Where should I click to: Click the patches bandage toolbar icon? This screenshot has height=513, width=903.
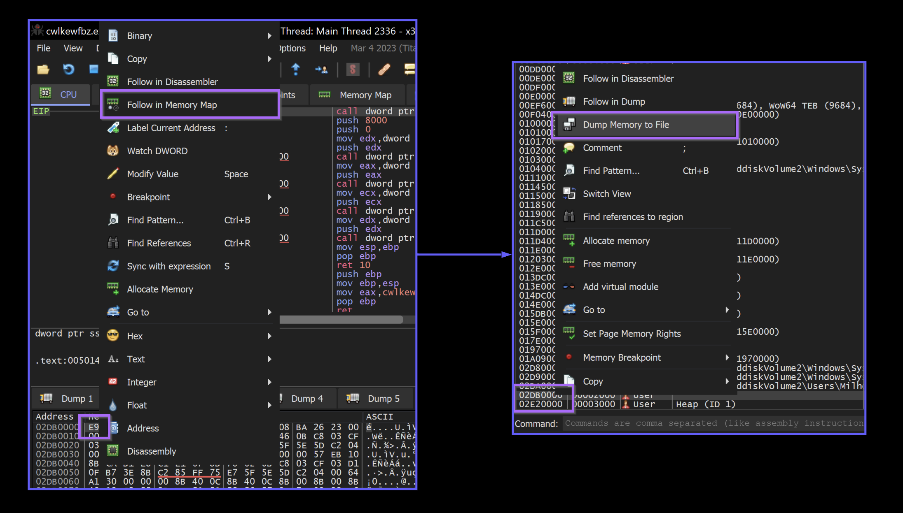coord(384,69)
